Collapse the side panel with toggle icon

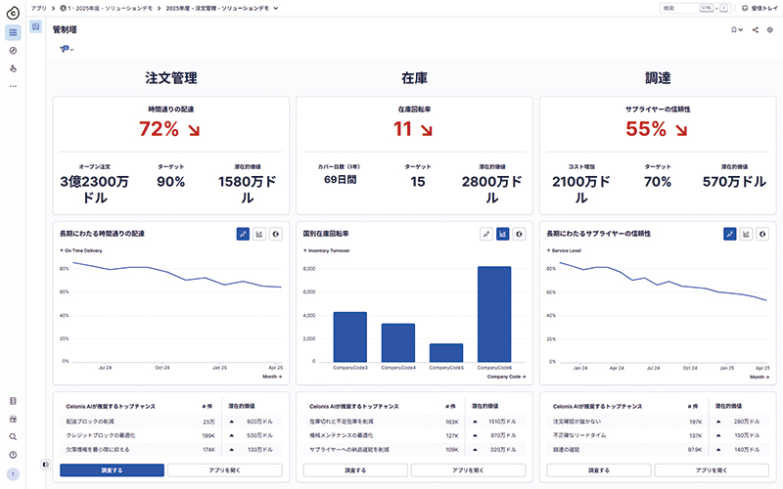point(47,464)
